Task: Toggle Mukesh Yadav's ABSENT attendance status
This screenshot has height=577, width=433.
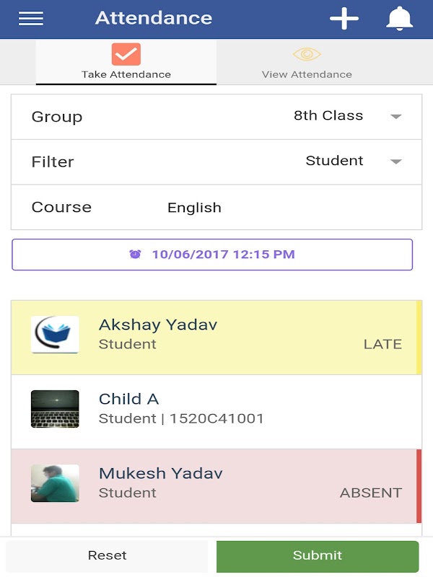Action: [371, 493]
